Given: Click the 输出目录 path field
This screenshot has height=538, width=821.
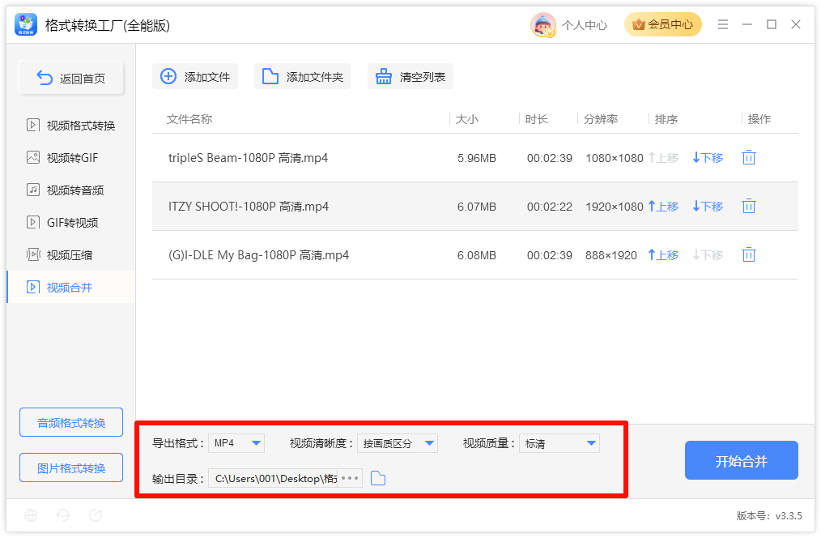Looking at the screenshot, I should (274, 478).
